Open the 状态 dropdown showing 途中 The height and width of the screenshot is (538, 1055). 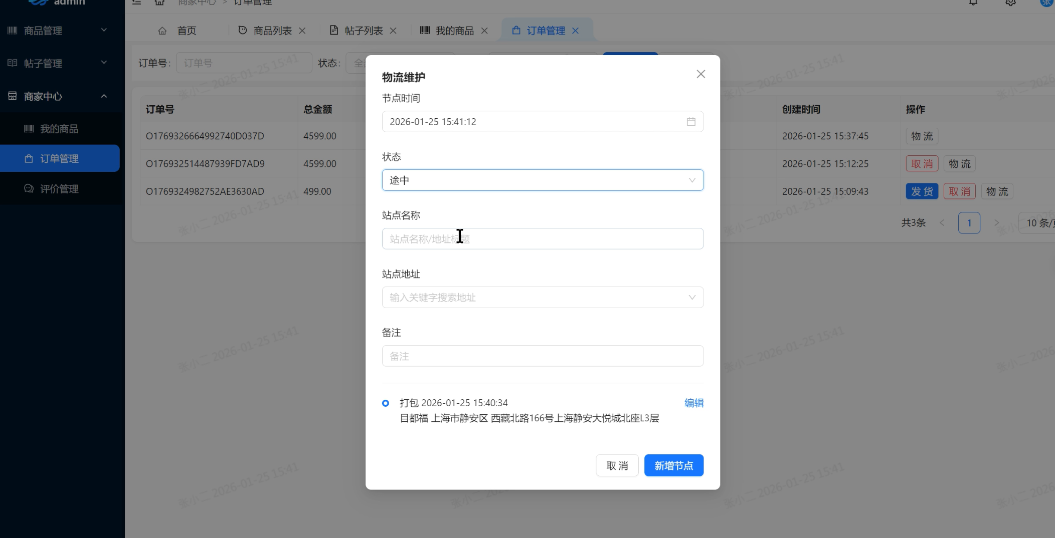(542, 180)
